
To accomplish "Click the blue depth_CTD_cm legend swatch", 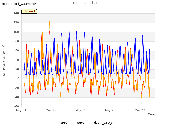I will pos(90,123).
